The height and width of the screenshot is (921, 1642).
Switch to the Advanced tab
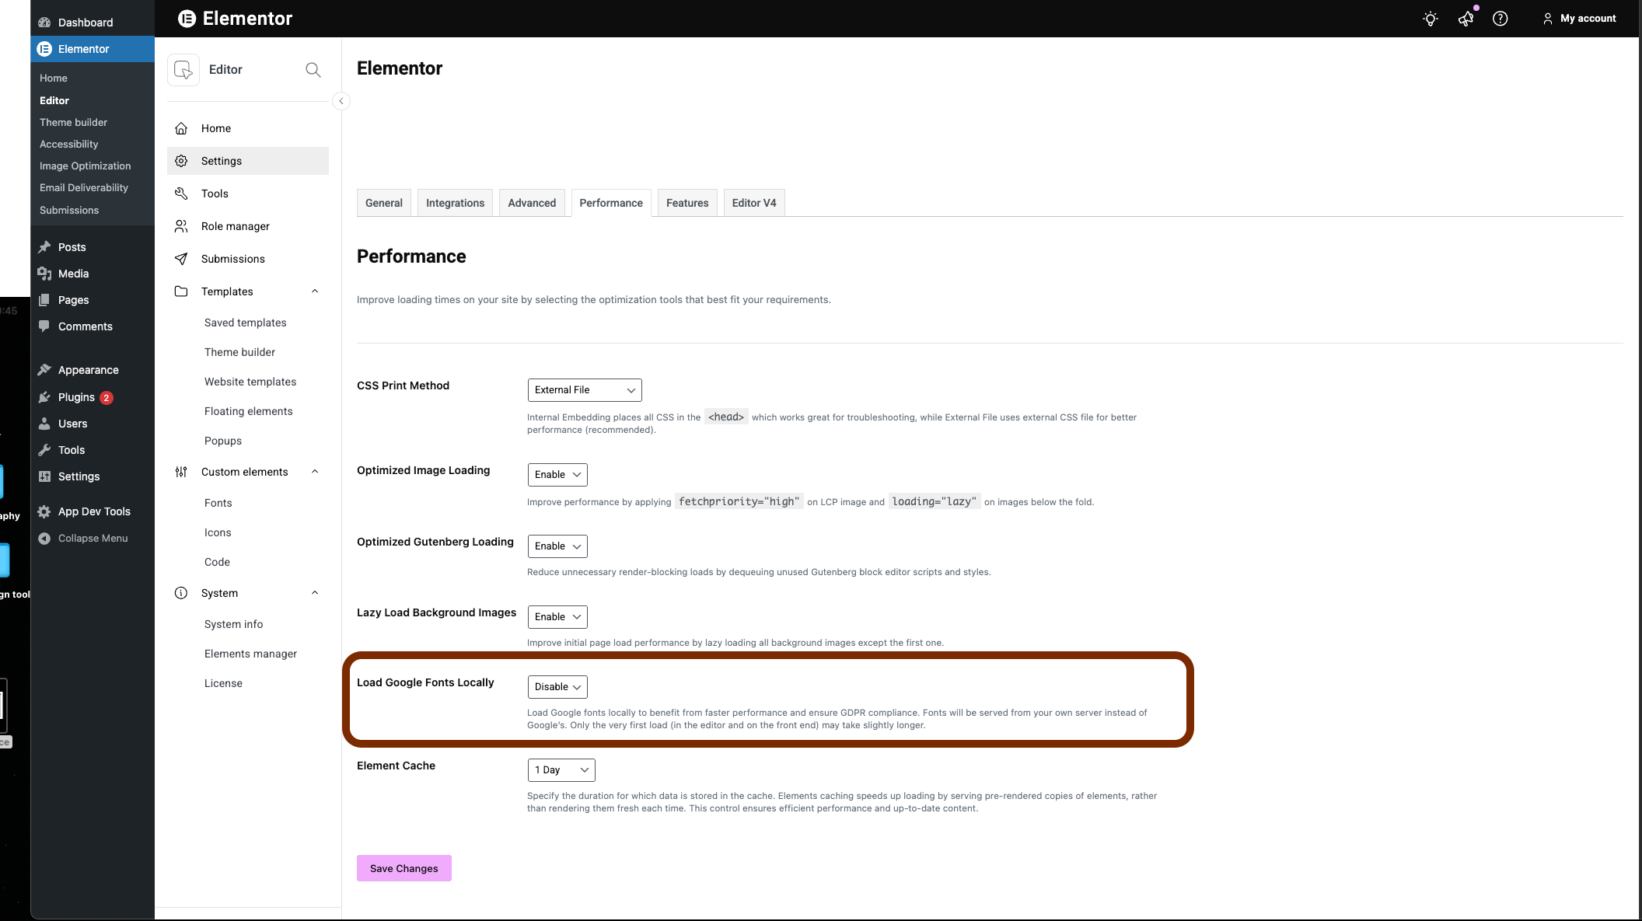pyautogui.click(x=532, y=203)
